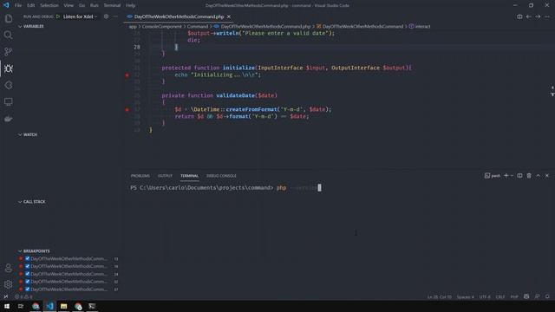Kill the terminal with trash icon
This screenshot has width=555, height=312.
pos(529,175)
